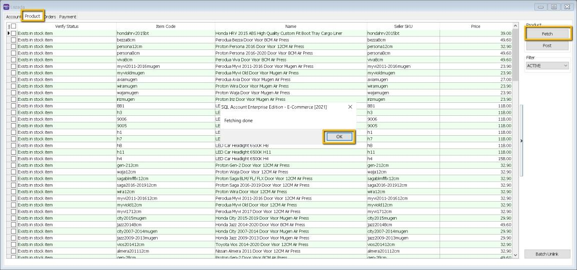Tick the select-all checkbox in grid header
The height and width of the screenshot is (270, 577).
[x=14, y=26]
